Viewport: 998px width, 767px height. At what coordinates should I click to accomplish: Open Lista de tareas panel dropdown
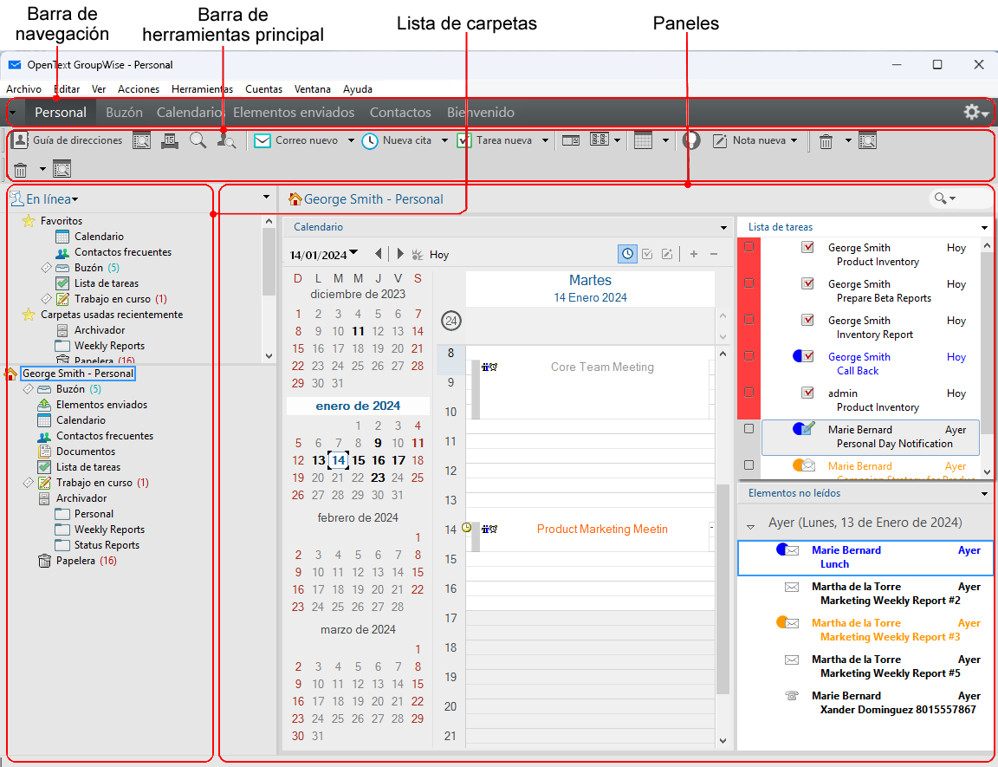point(984,227)
